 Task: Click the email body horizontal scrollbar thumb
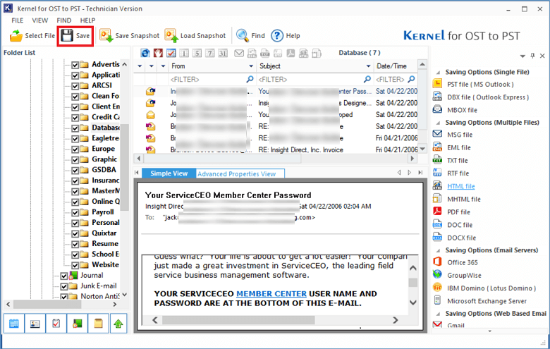pyautogui.click(x=238, y=320)
